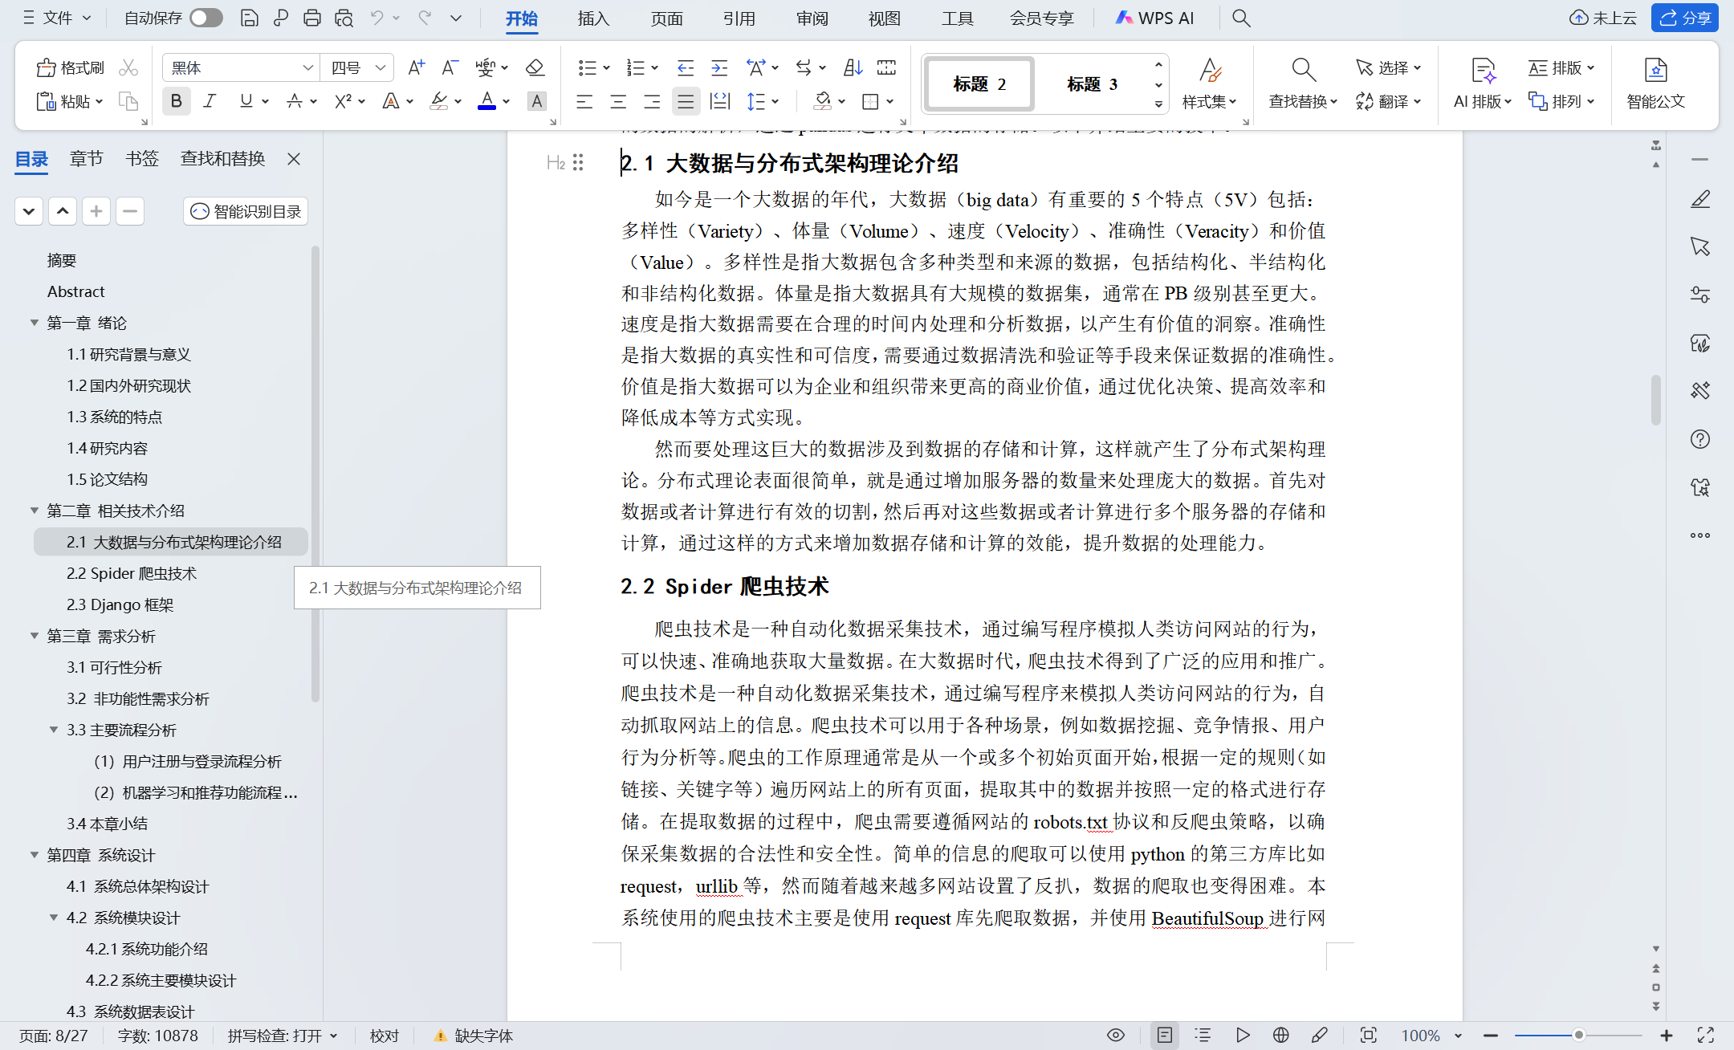Open the 文件 menu dropdown
Image resolution: width=1734 pixels, height=1050 pixels.
tap(58, 18)
